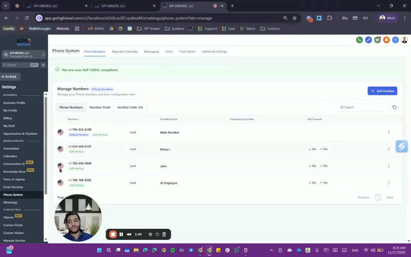Click the sidebar Search field

tap(20, 65)
